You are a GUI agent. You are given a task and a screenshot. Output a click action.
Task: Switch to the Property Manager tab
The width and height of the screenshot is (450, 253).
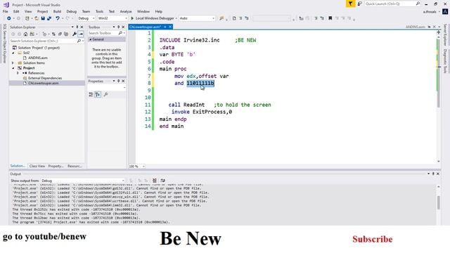56,166
